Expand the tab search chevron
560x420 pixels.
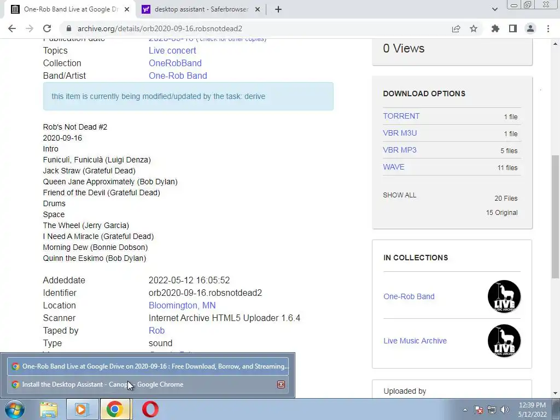(x=494, y=9)
